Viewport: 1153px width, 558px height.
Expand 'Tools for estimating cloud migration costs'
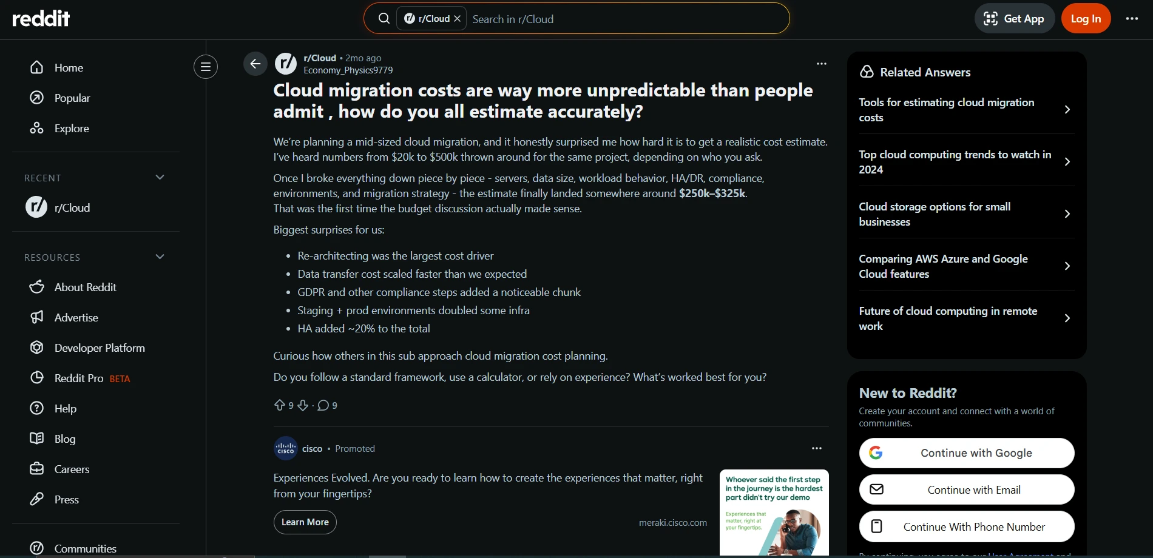[x=965, y=110]
